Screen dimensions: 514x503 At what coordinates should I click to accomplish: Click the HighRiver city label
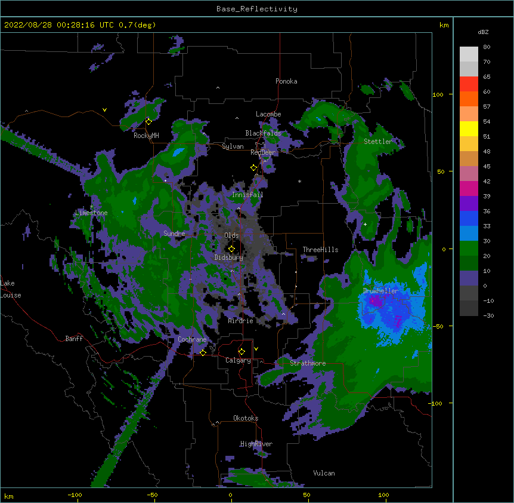256,444
